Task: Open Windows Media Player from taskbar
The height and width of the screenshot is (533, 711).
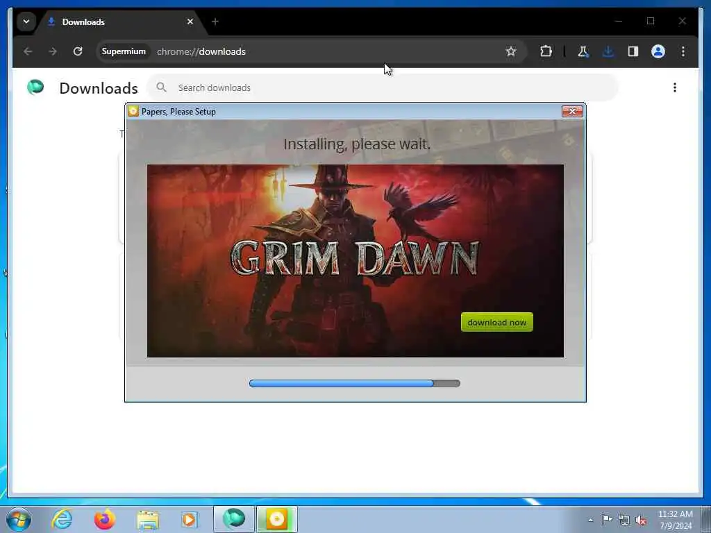Action: point(190,519)
